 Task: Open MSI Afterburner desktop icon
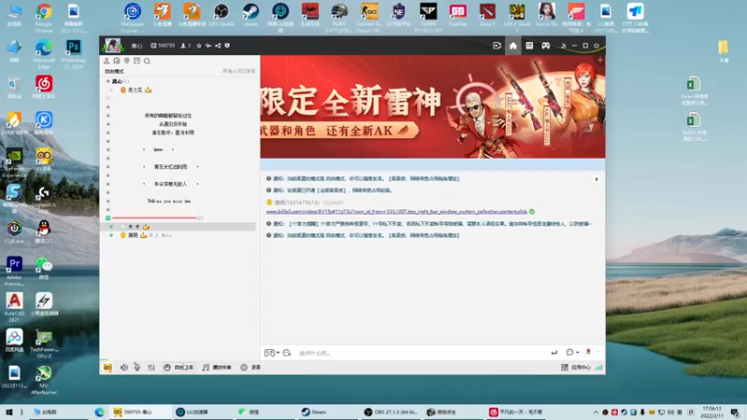[x=44, y=380]
